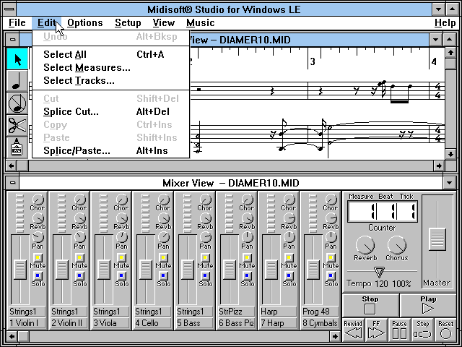Image resolution: width=462 pixels, height=347 pixels.
Task: Solo the 1 Violin I track
Action: click(x=38, y=276)
